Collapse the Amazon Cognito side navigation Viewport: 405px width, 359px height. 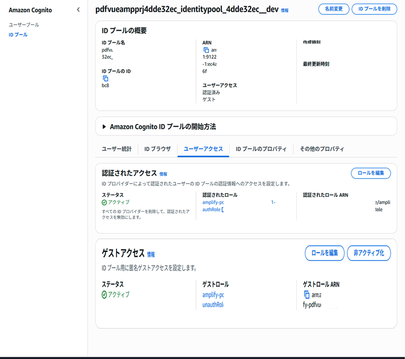[x=78, y=10]
